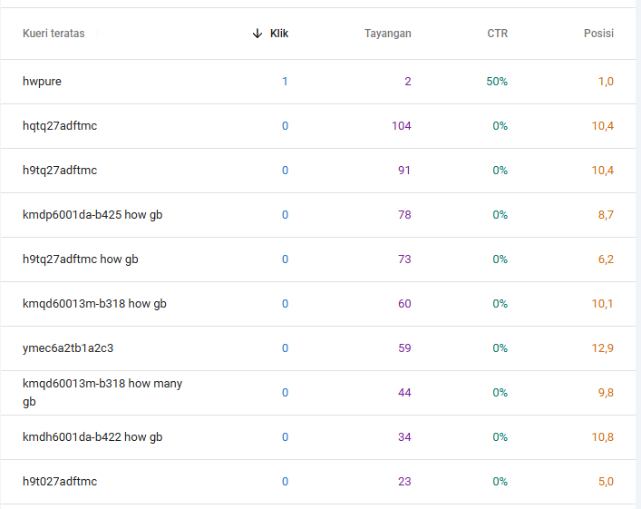Open the ymec6a2tb1a2c3 query row
Viewport: 641px width, 509px height.
(x=68, y=348)
